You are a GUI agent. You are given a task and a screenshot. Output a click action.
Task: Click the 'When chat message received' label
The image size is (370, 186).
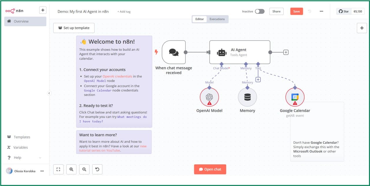174,70
